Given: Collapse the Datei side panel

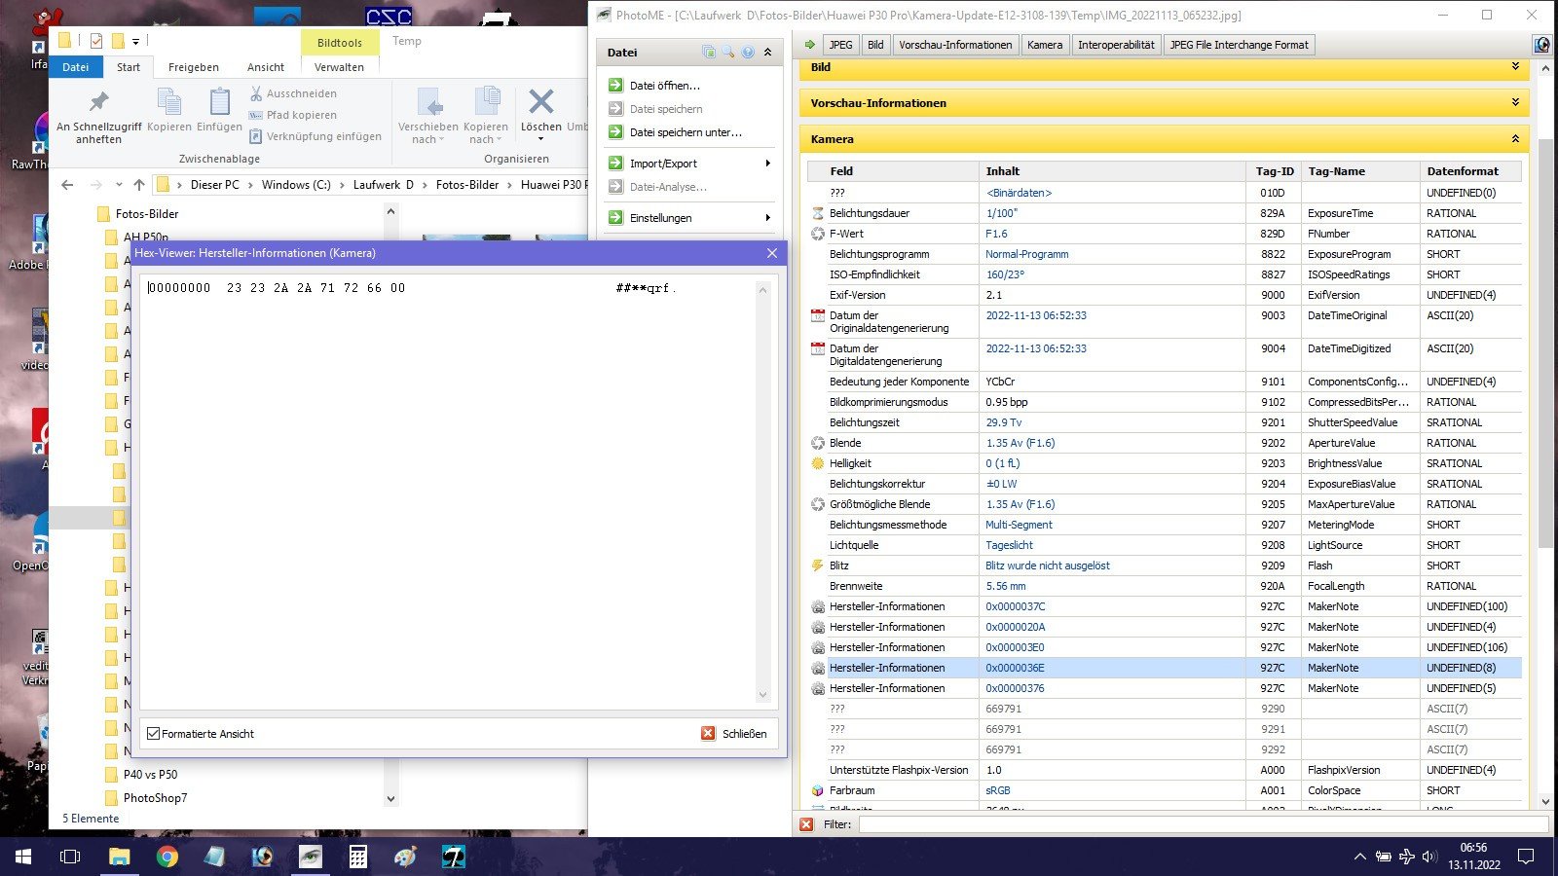Looking at the screenshot, I should tap(767, 53).
